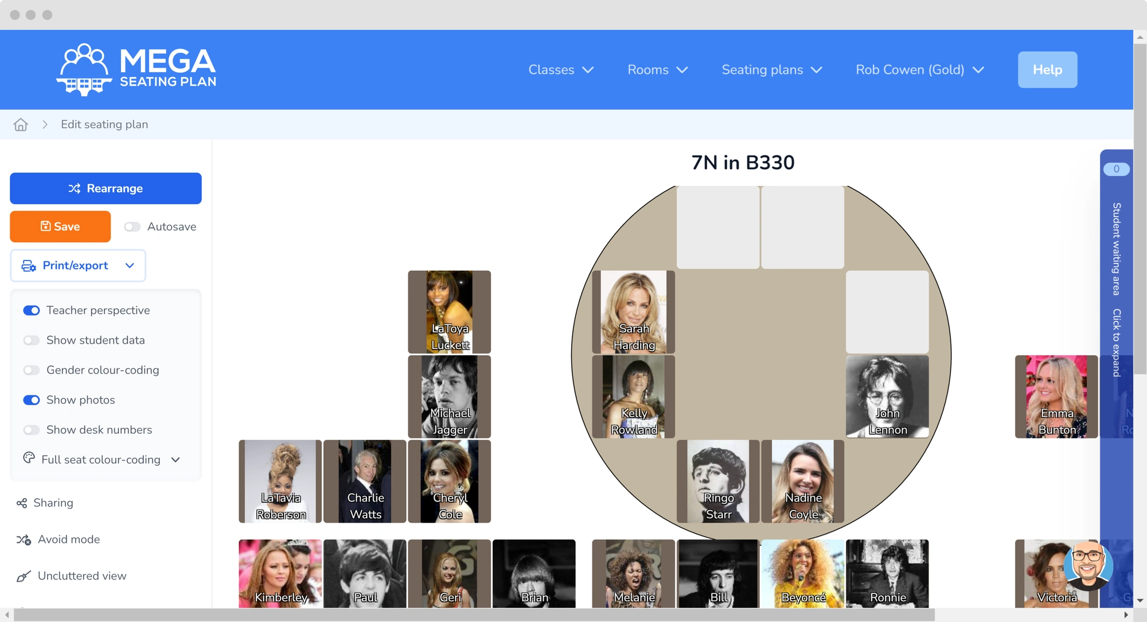The width and height of the screenshot is (1147, 622).
Task: Click the horizontal scrollbar thumb
Action: [x=474, y=615]
